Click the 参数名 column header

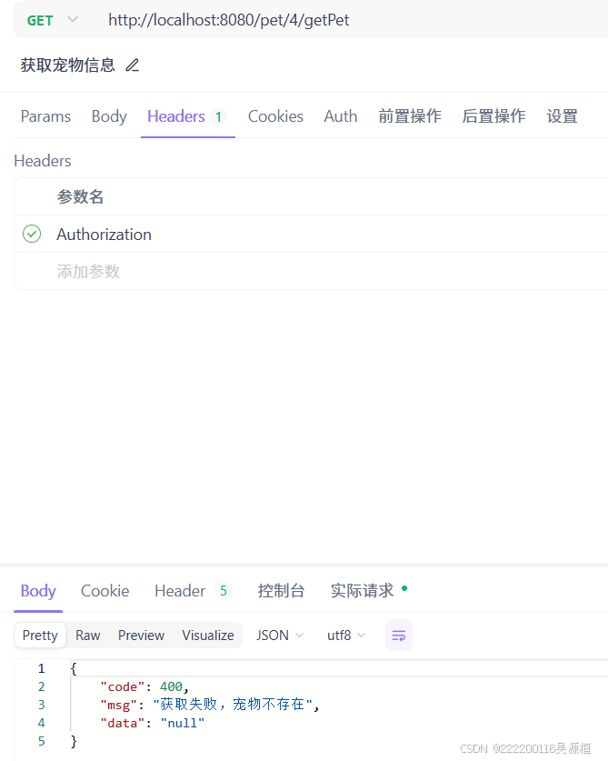coord(80,197)
